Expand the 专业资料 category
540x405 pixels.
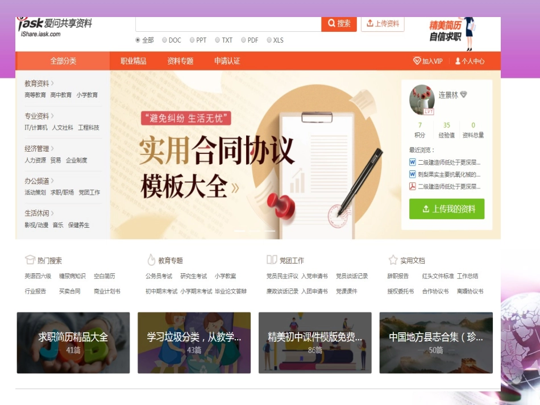(x=39, y=116)
